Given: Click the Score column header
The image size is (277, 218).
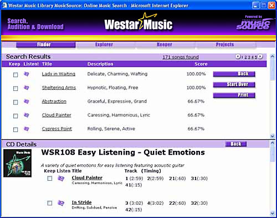Looking at the screenshot, I should click(x=201, y=64).
